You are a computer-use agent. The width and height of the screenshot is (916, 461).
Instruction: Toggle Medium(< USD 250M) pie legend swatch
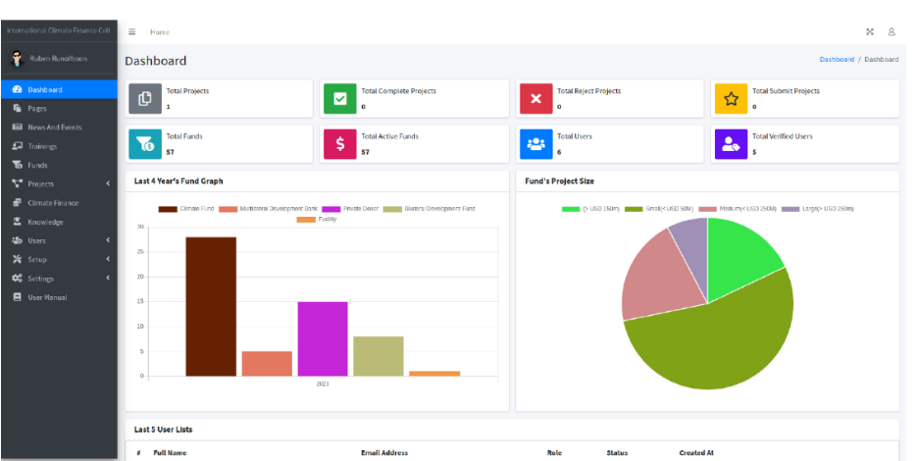coord(707,209)
